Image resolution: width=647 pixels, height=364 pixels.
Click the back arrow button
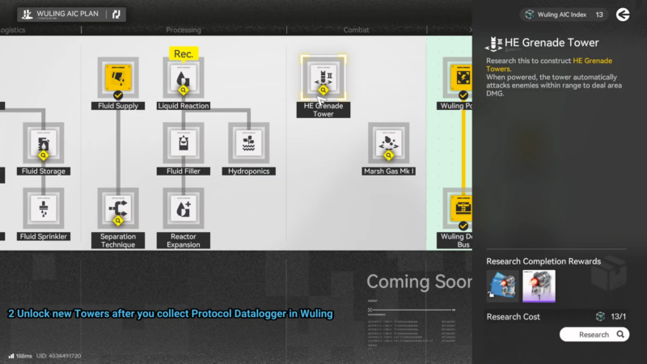622,15
